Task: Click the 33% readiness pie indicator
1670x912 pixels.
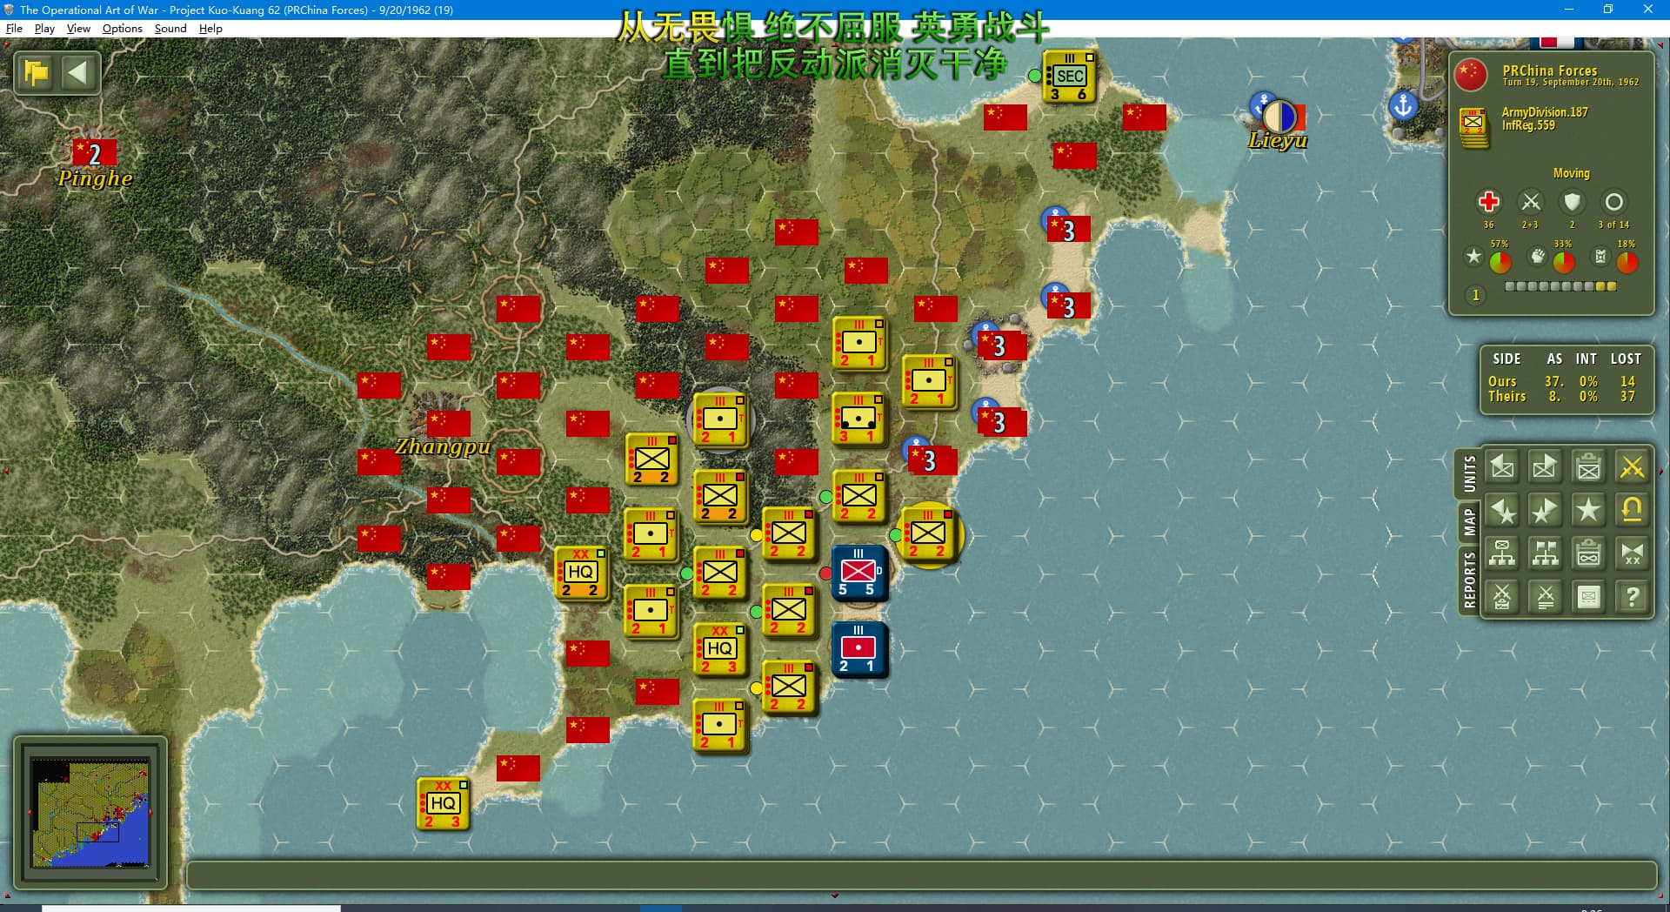Action: tap(1563, 261)
